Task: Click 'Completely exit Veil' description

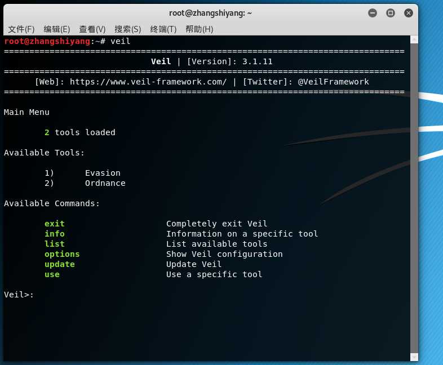Action: point(216,224)
